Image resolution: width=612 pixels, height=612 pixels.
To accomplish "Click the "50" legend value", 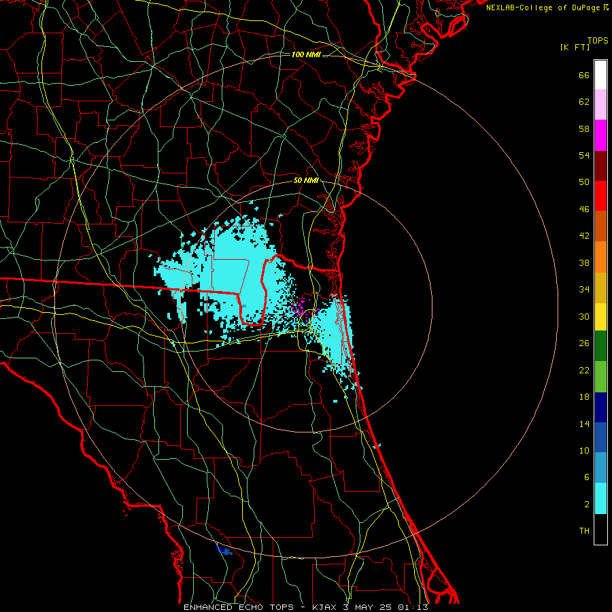I will (584, 182).
